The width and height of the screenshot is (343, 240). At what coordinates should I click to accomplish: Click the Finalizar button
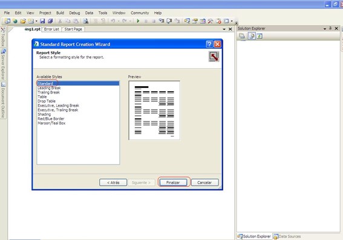click(173, 183)
